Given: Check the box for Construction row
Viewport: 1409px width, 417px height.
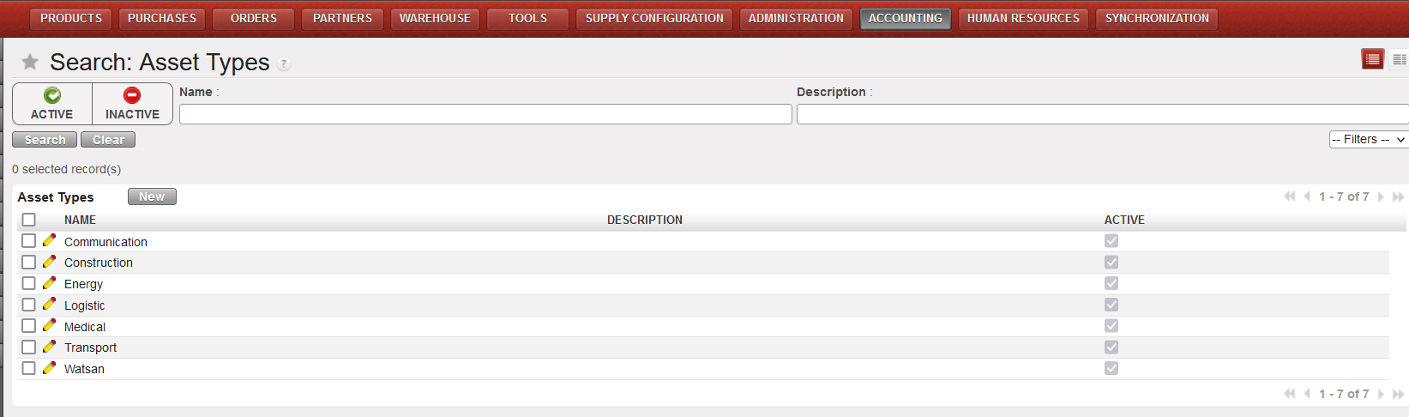Looking at the screenshot, I should (x=29, y=263).
